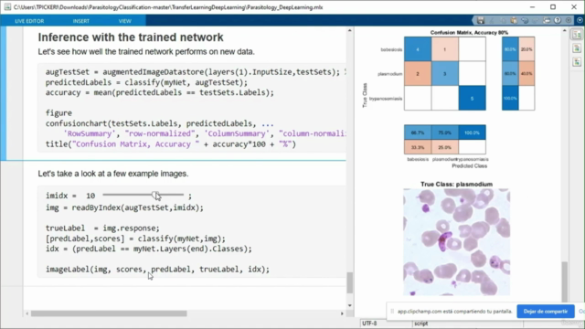Viewport: 585px width, 329px height.
Task: Switch to Output Inline view
Action: coord(577,48)
